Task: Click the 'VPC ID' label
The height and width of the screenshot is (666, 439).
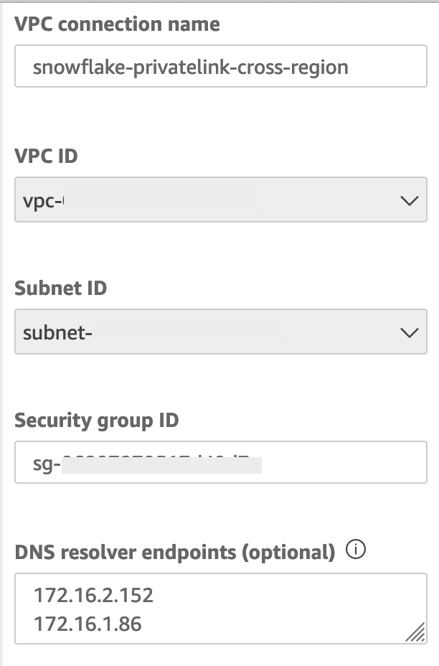Action: [x=46, y=156]
